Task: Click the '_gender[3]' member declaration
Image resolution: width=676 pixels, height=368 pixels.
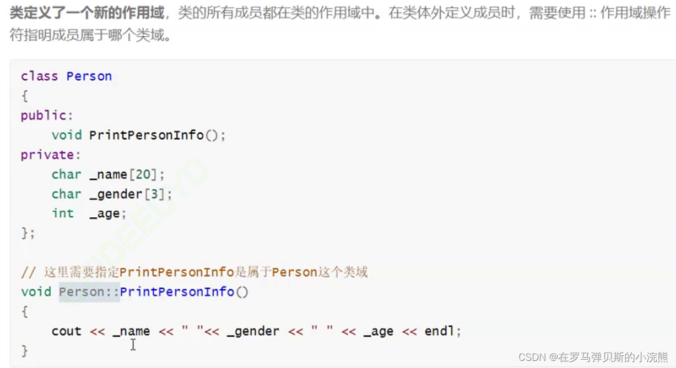Action: tap(131, 194)
